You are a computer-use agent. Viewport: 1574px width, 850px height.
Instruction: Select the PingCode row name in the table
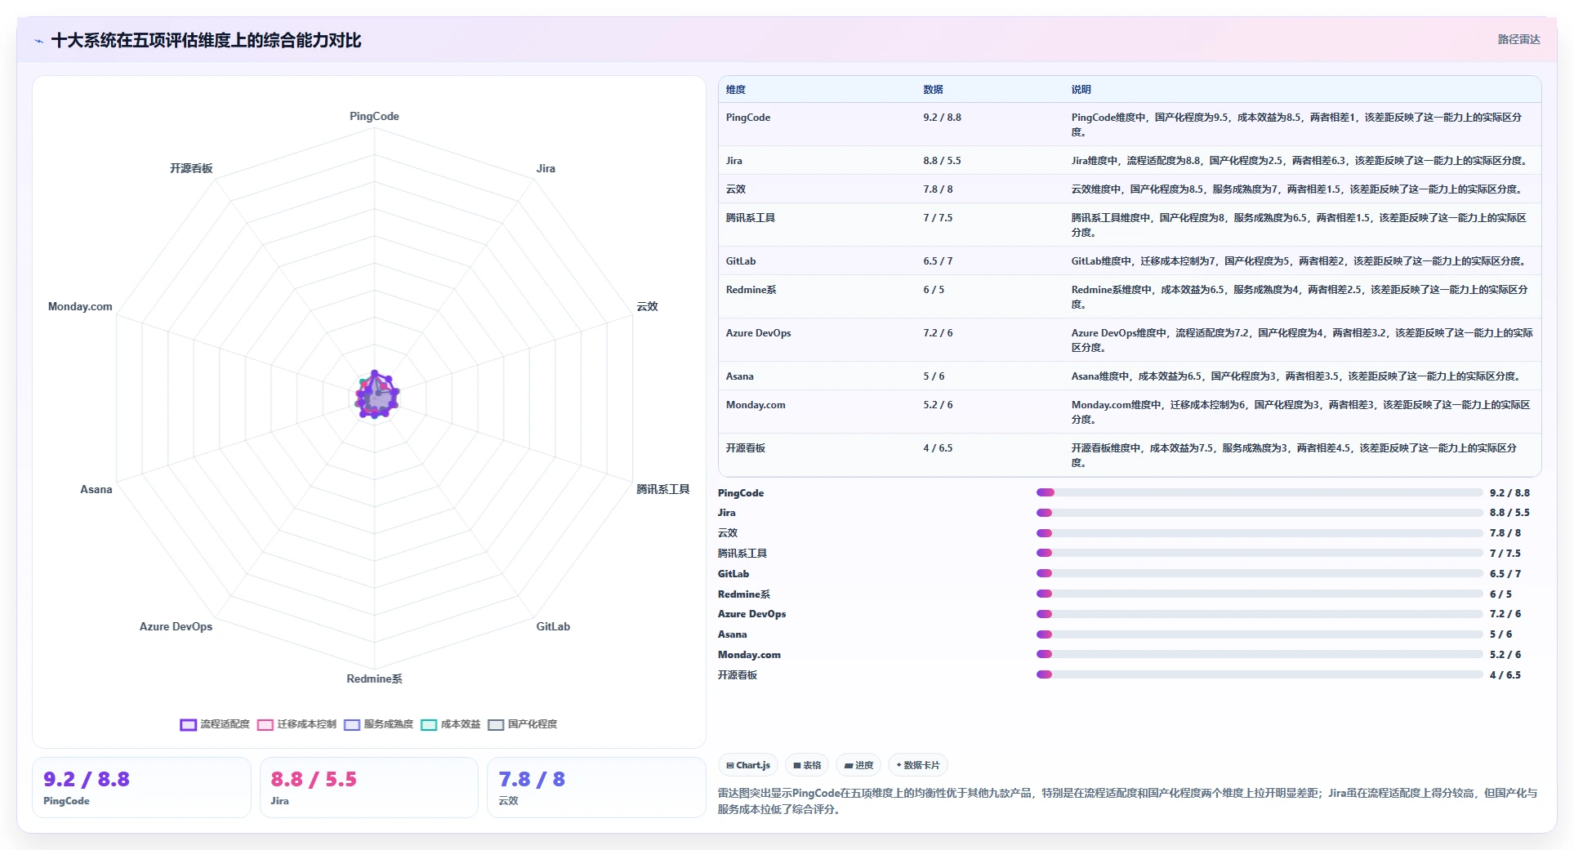coord(748,118)
